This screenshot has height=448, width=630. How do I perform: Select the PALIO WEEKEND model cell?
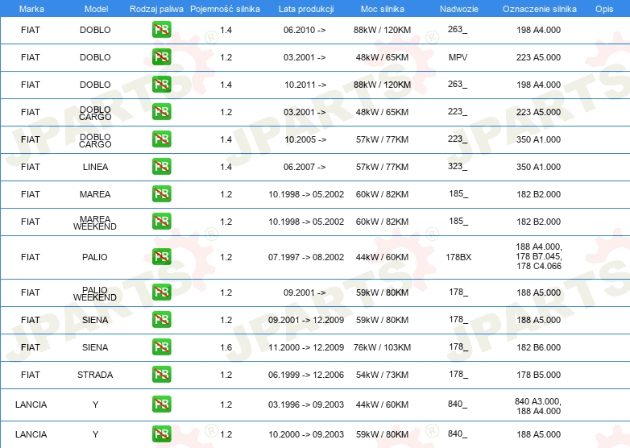coord(95,294)
